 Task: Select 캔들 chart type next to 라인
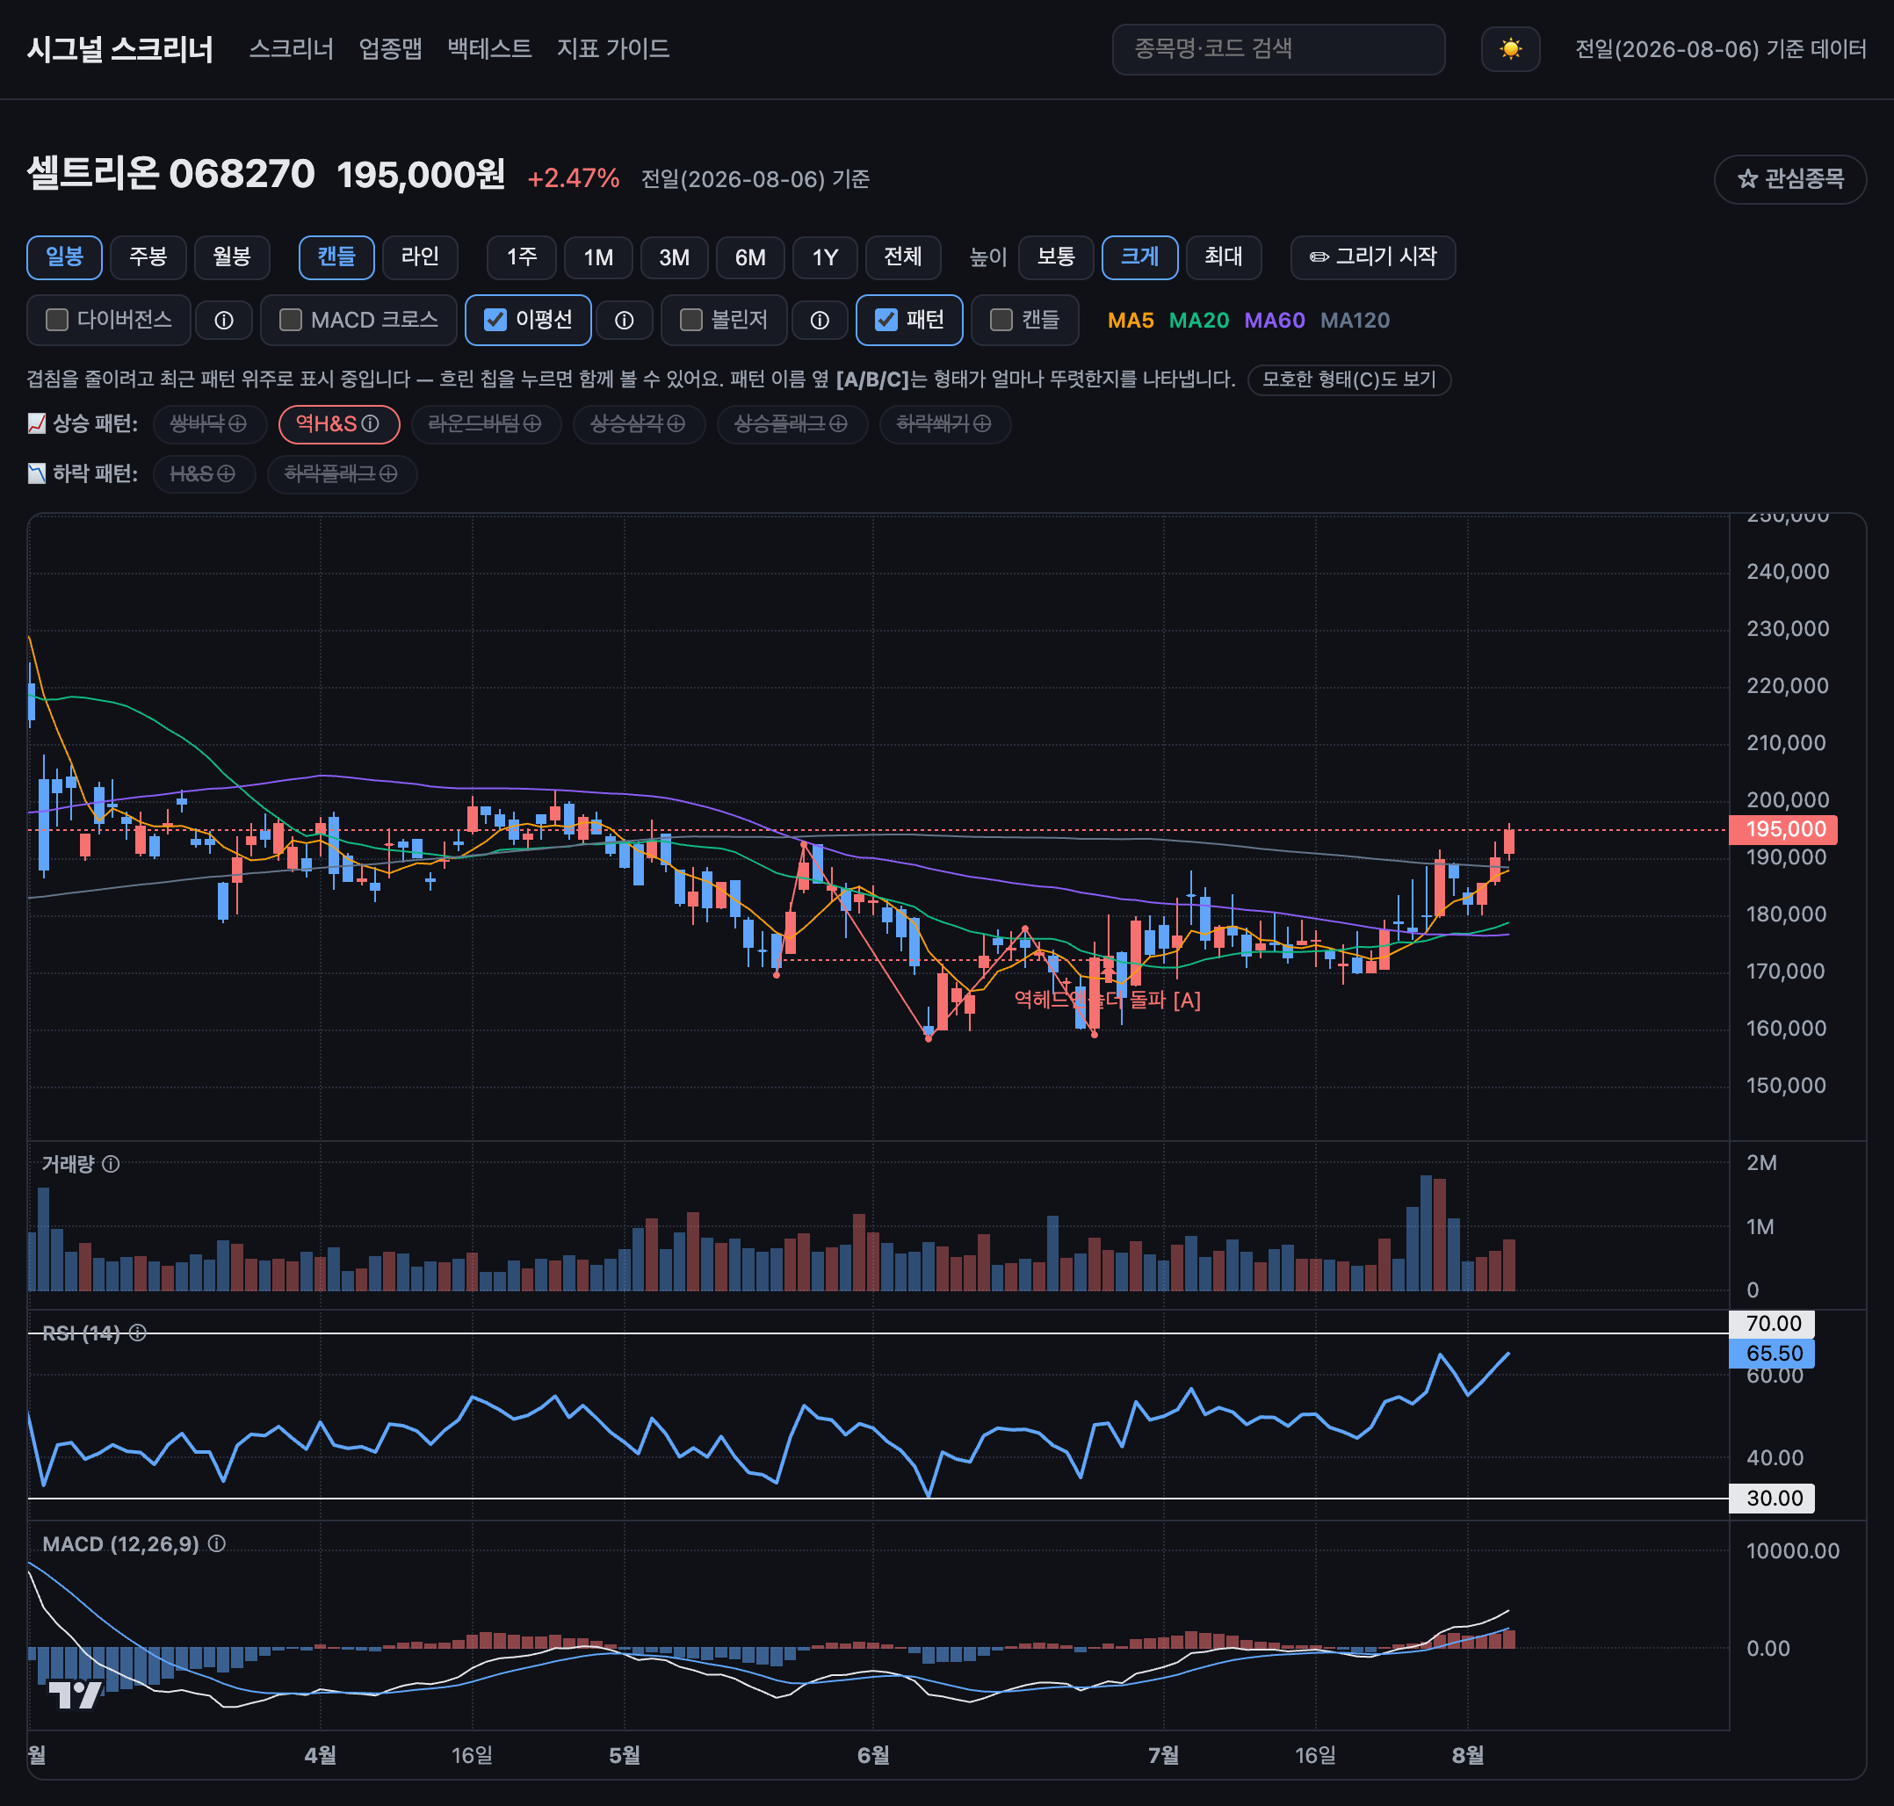click(x=337, y=257)
